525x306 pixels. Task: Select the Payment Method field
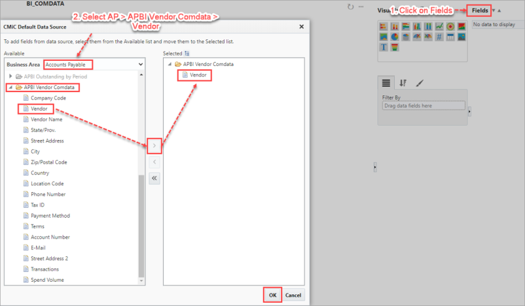pos(50,216)
